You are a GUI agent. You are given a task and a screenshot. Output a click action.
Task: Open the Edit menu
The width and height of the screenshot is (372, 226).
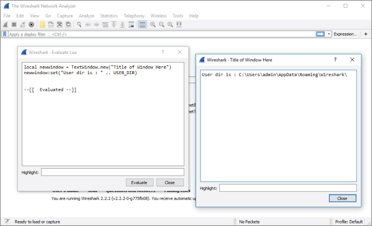coord(20,16)
